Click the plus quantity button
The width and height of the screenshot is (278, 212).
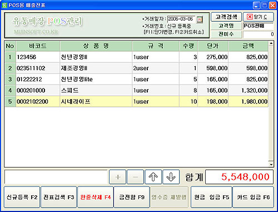(117, 177)
